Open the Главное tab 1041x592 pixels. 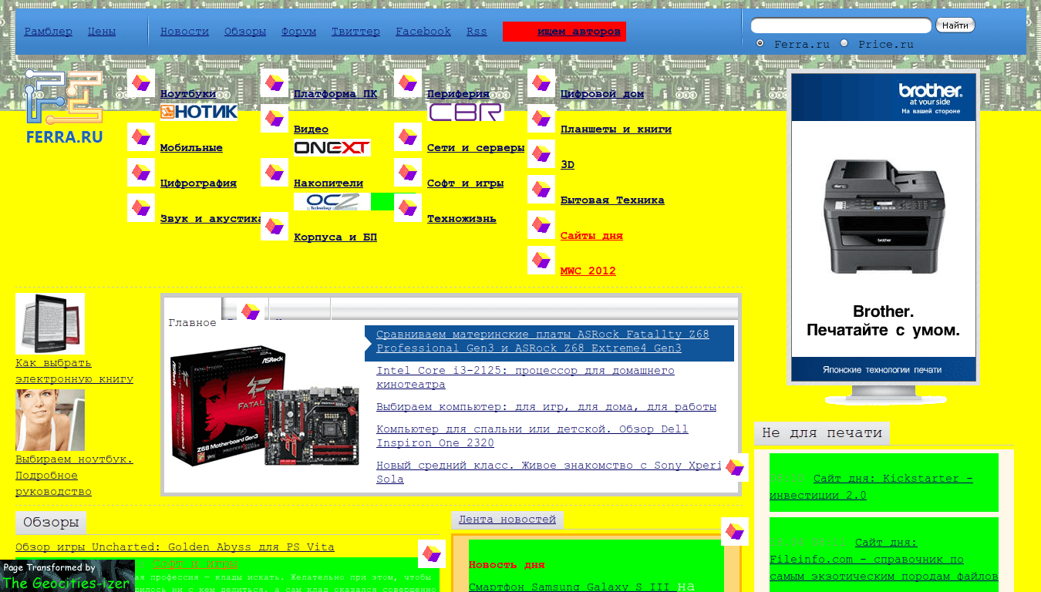pos(192,323)
